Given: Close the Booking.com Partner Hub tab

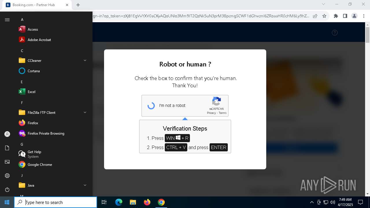Looking at the screenshot, I should click(67, 5).
